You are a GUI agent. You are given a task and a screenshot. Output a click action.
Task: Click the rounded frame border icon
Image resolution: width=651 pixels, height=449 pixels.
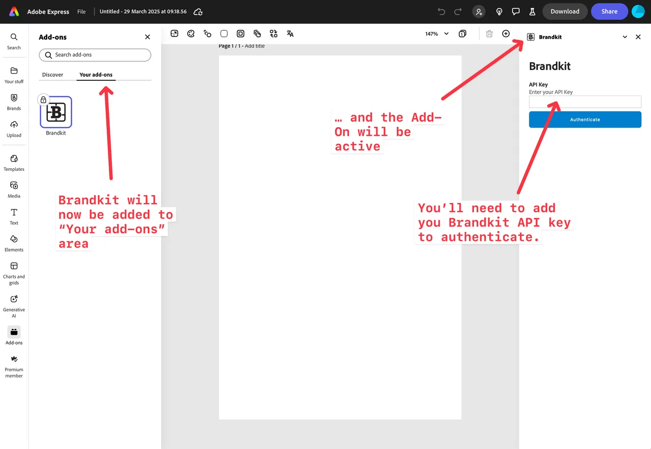click(x=241, y=34)
